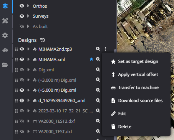Image resolution: width=174 pixels, height=140 pixels.
Task: Choose Apply vertical offset
Action: pyautogui.click(x=136, y=74)
